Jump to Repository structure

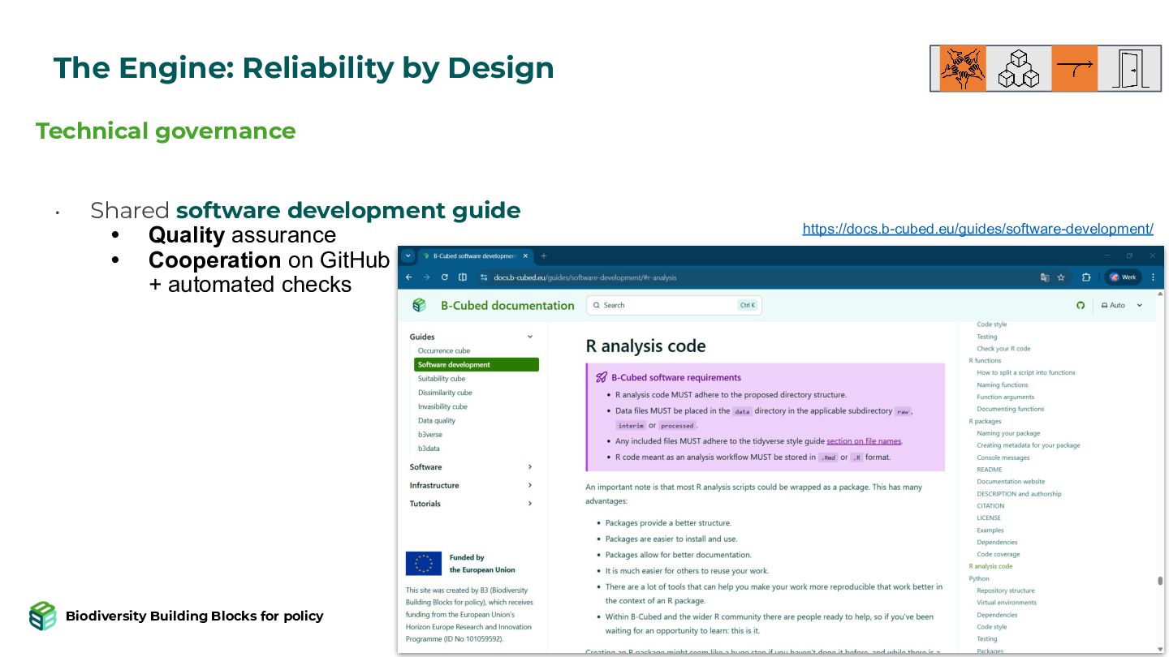click(1006, 590)
